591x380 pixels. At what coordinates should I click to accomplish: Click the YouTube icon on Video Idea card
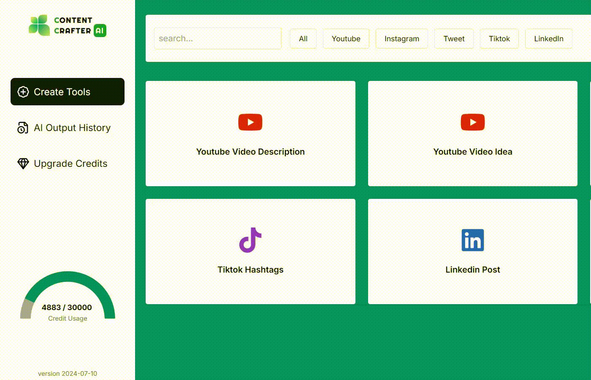tap(473, 122)
